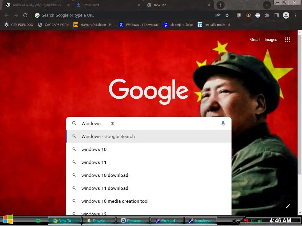The image size is (302, 226).
Task: Click the input tools icon in search box
Action: [x=113, y=123]
